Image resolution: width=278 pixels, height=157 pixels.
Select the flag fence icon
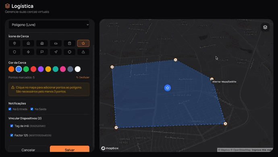click(x=42, y=52)
